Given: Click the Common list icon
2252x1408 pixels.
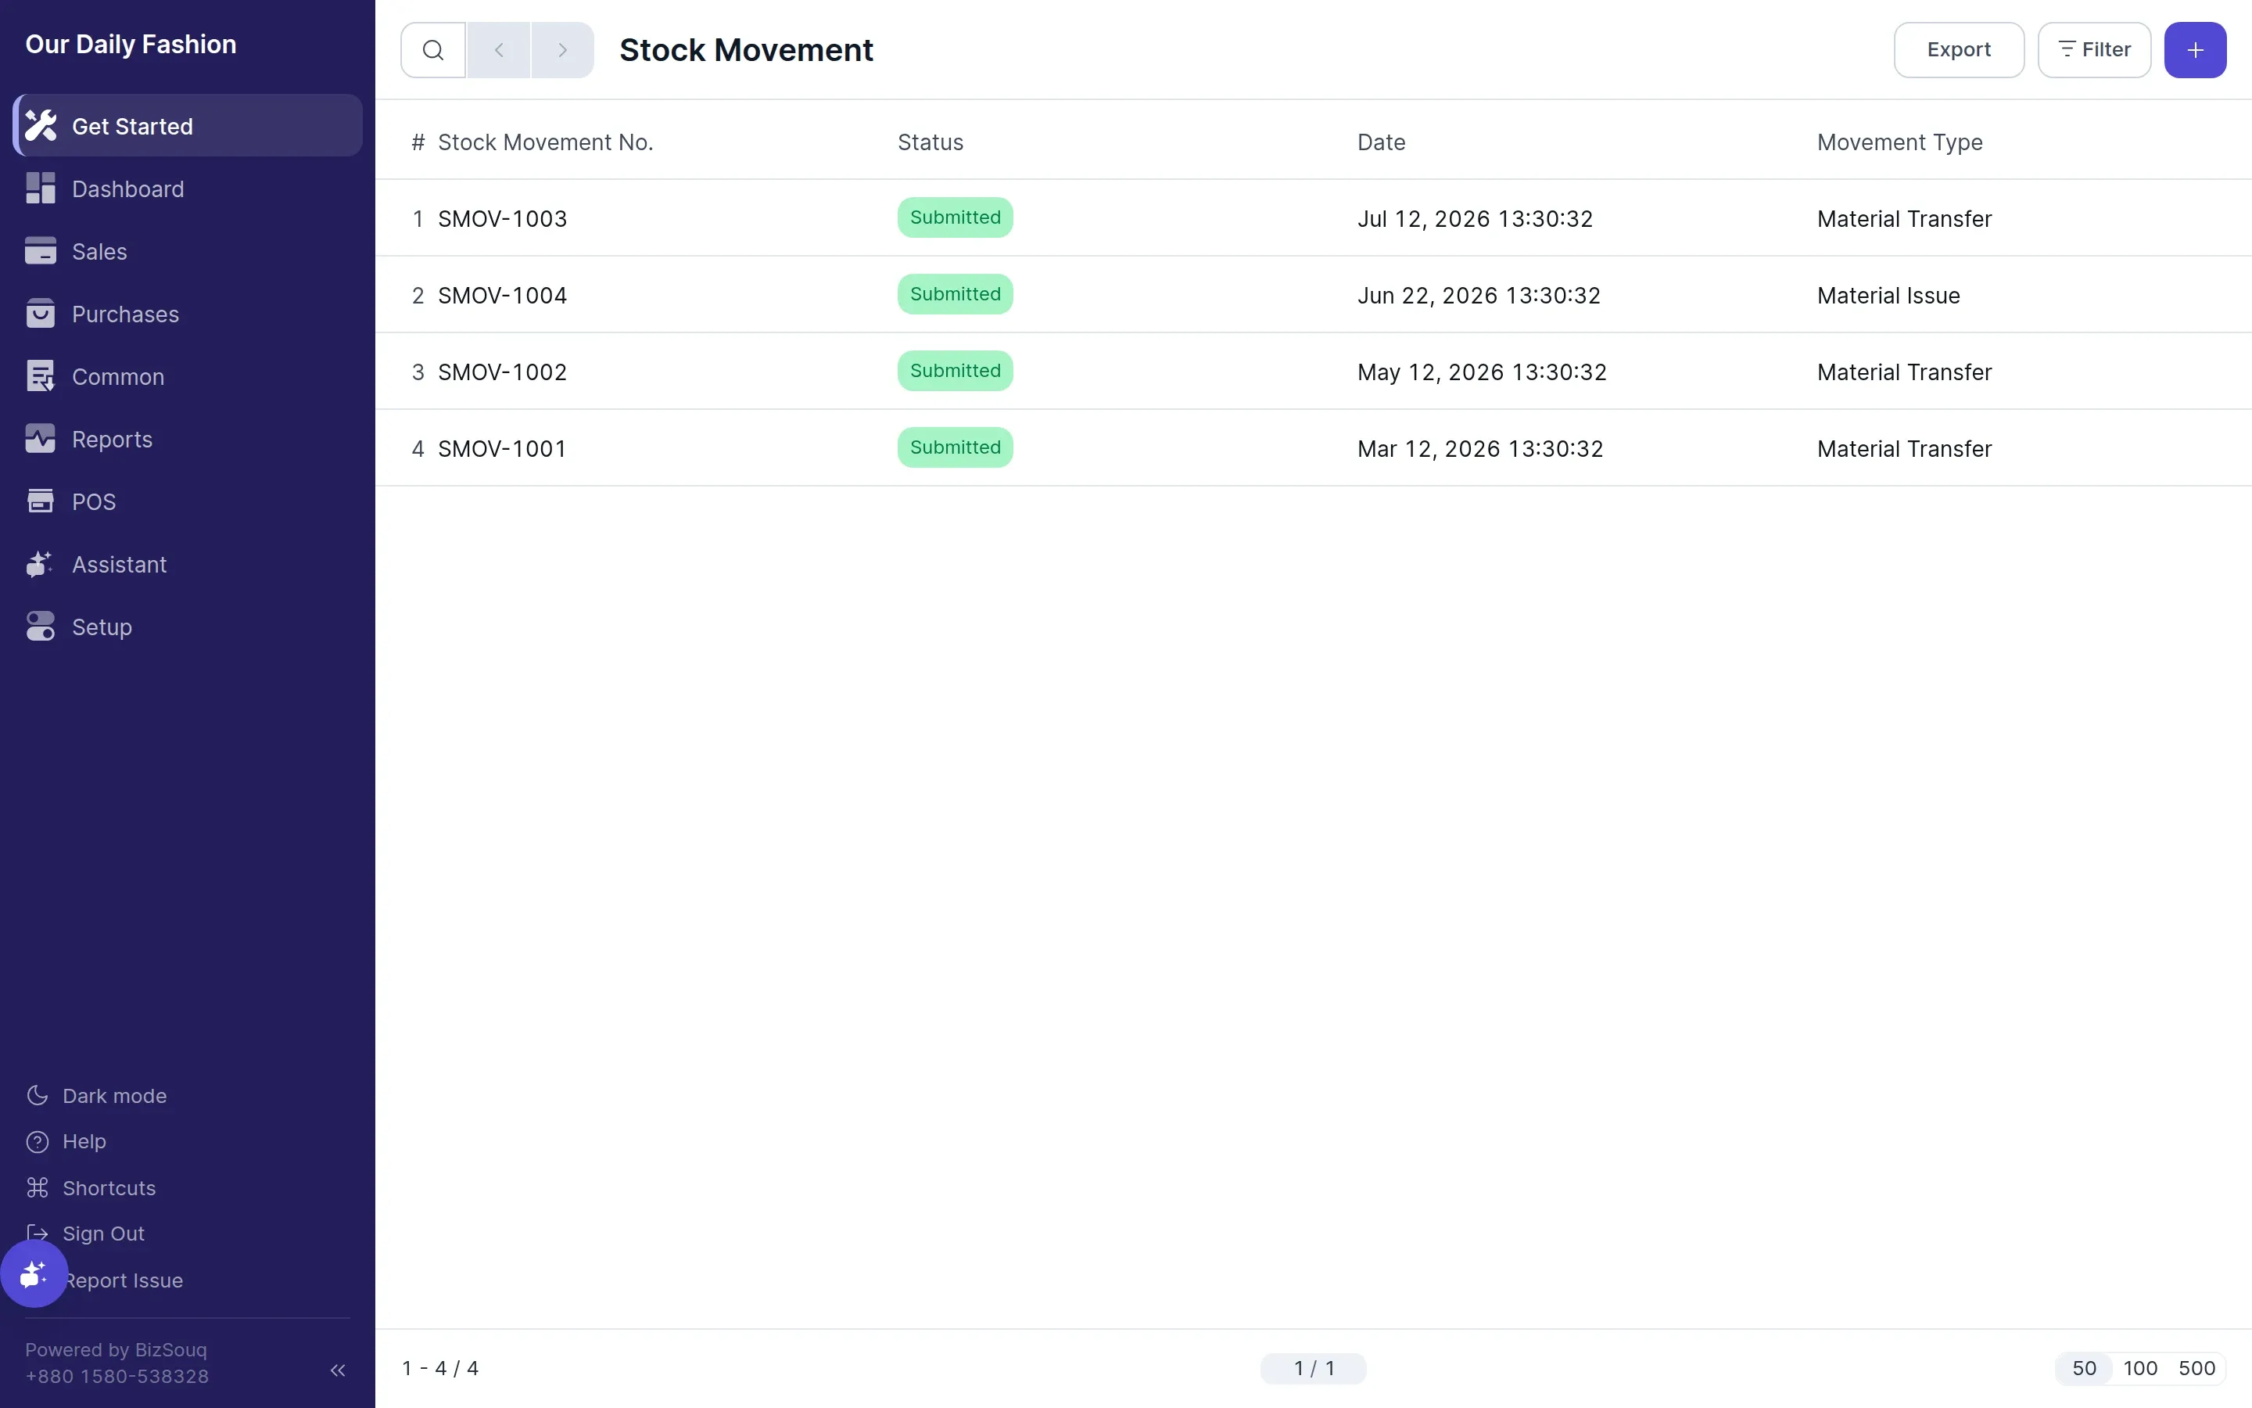Looking at the screenshot, I should (41, 376).
